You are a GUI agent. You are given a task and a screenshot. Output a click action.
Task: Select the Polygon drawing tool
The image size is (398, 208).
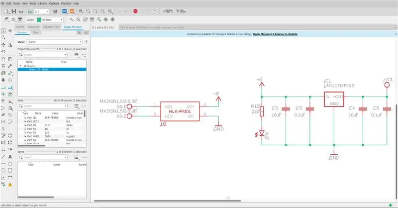point(10,164)
